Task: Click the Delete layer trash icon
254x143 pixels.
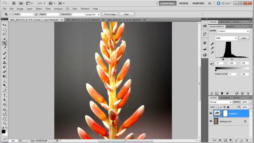Action: click(247, 140)
